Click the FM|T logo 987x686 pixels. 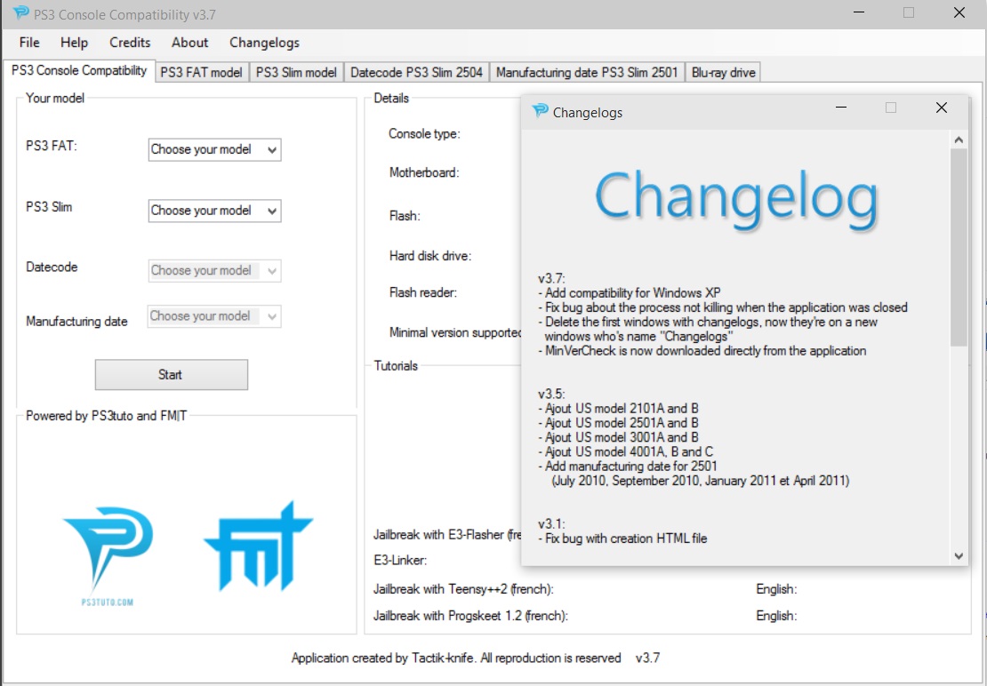pyautogui.click(x=258, y=546)
